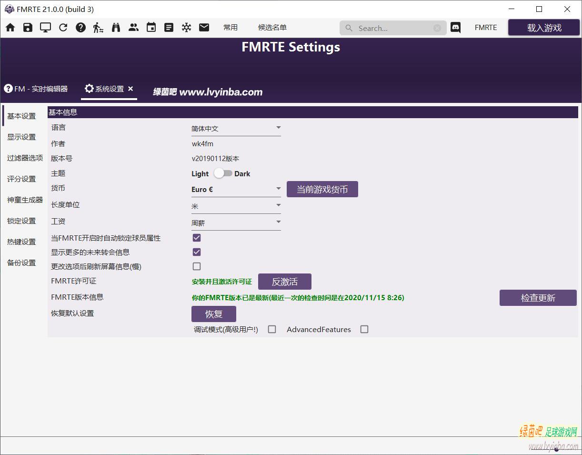Maximize the FMRTE window
Image resolution: width=582 pixels, height=455 pixels.
[539, 9]
